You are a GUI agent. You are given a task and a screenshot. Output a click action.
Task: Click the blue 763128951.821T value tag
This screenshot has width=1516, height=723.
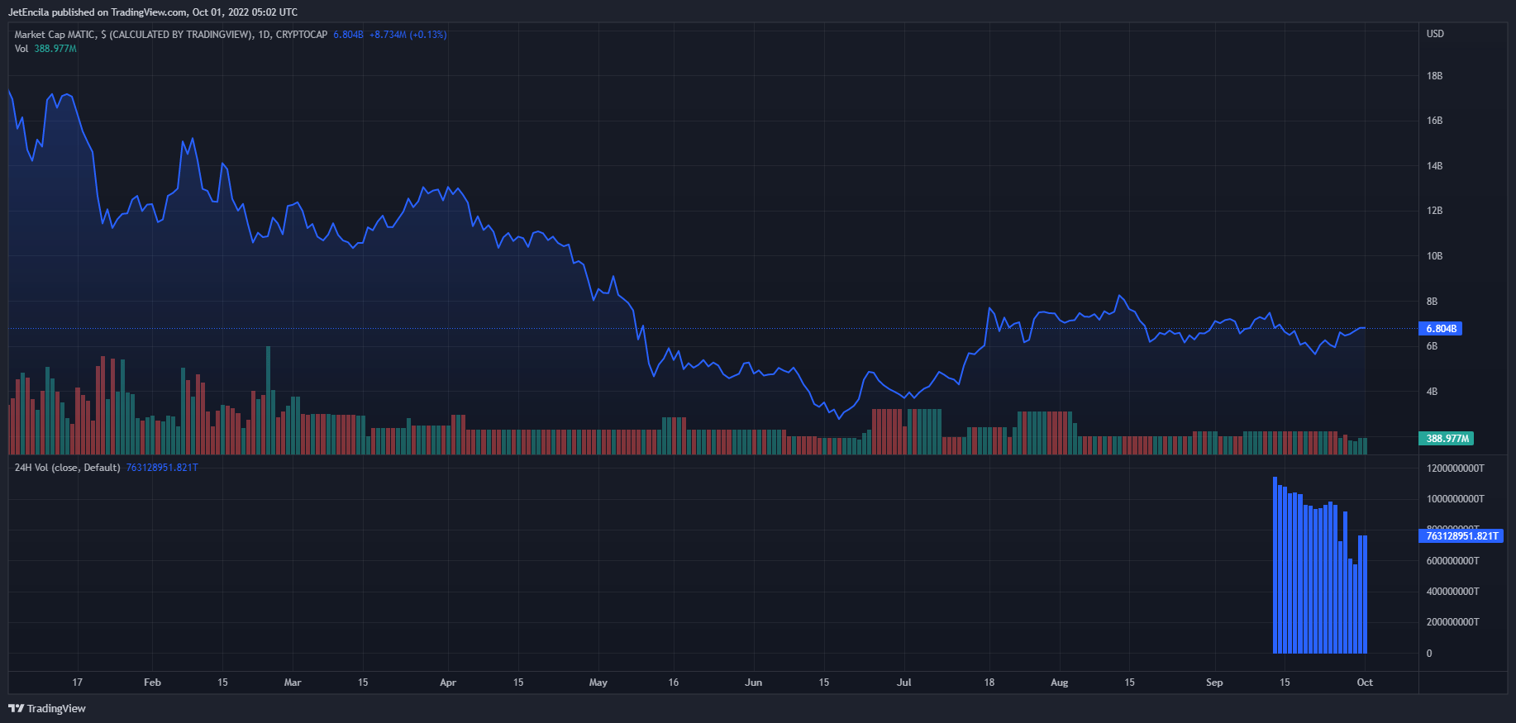[x=1461, y=536]
